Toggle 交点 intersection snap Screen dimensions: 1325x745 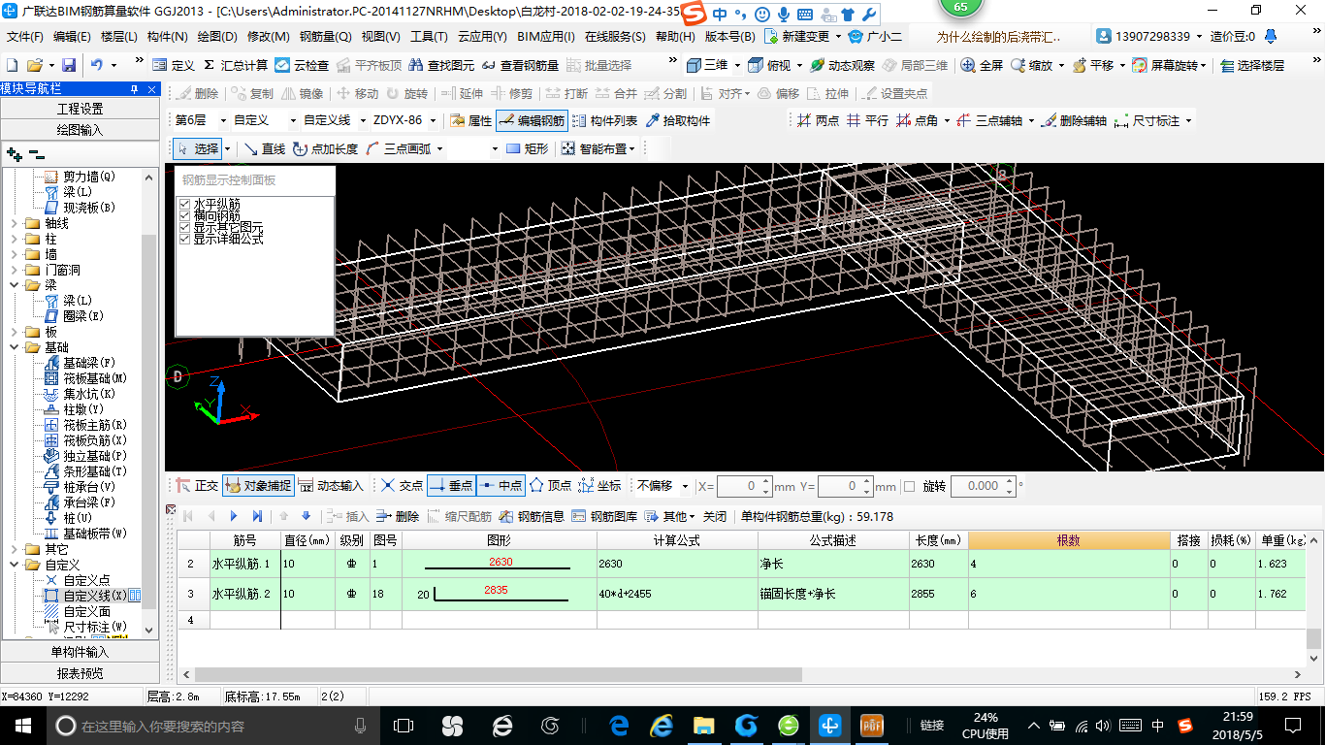click(402, 485)
